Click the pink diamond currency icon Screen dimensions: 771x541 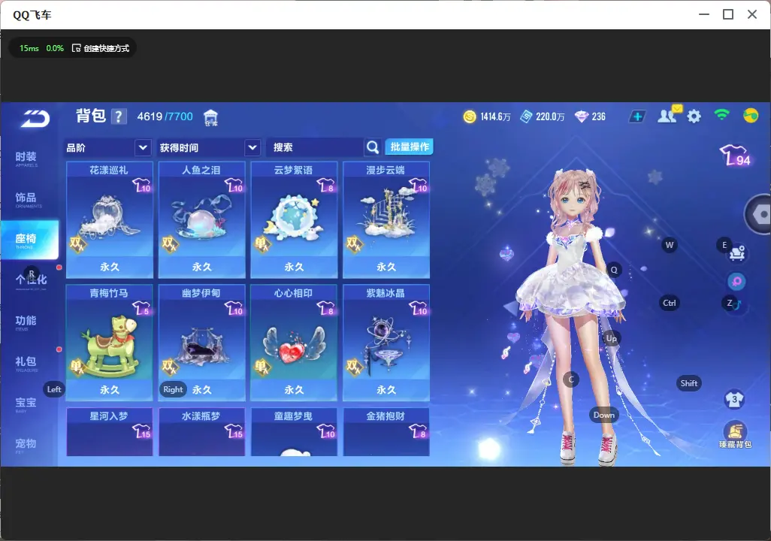581,116
